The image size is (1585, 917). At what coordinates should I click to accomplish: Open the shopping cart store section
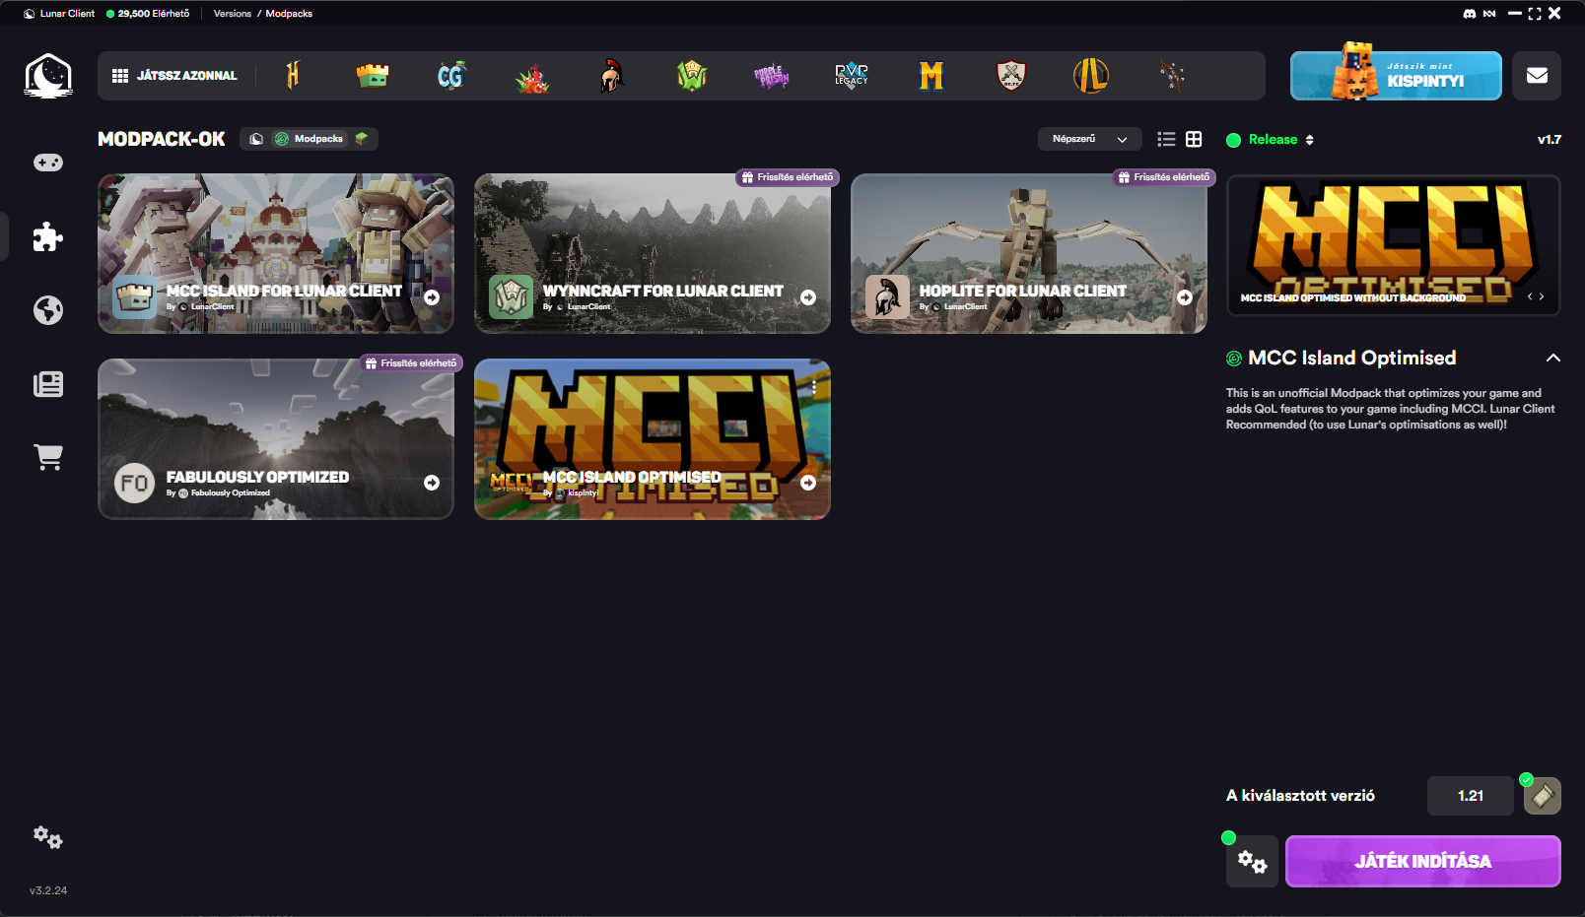[x=48, y=457]
